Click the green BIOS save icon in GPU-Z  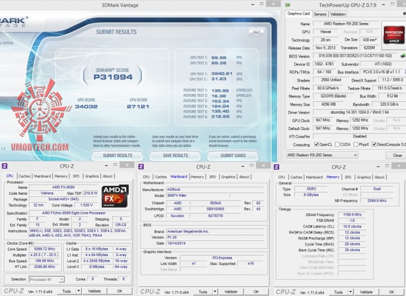[403, 56]
